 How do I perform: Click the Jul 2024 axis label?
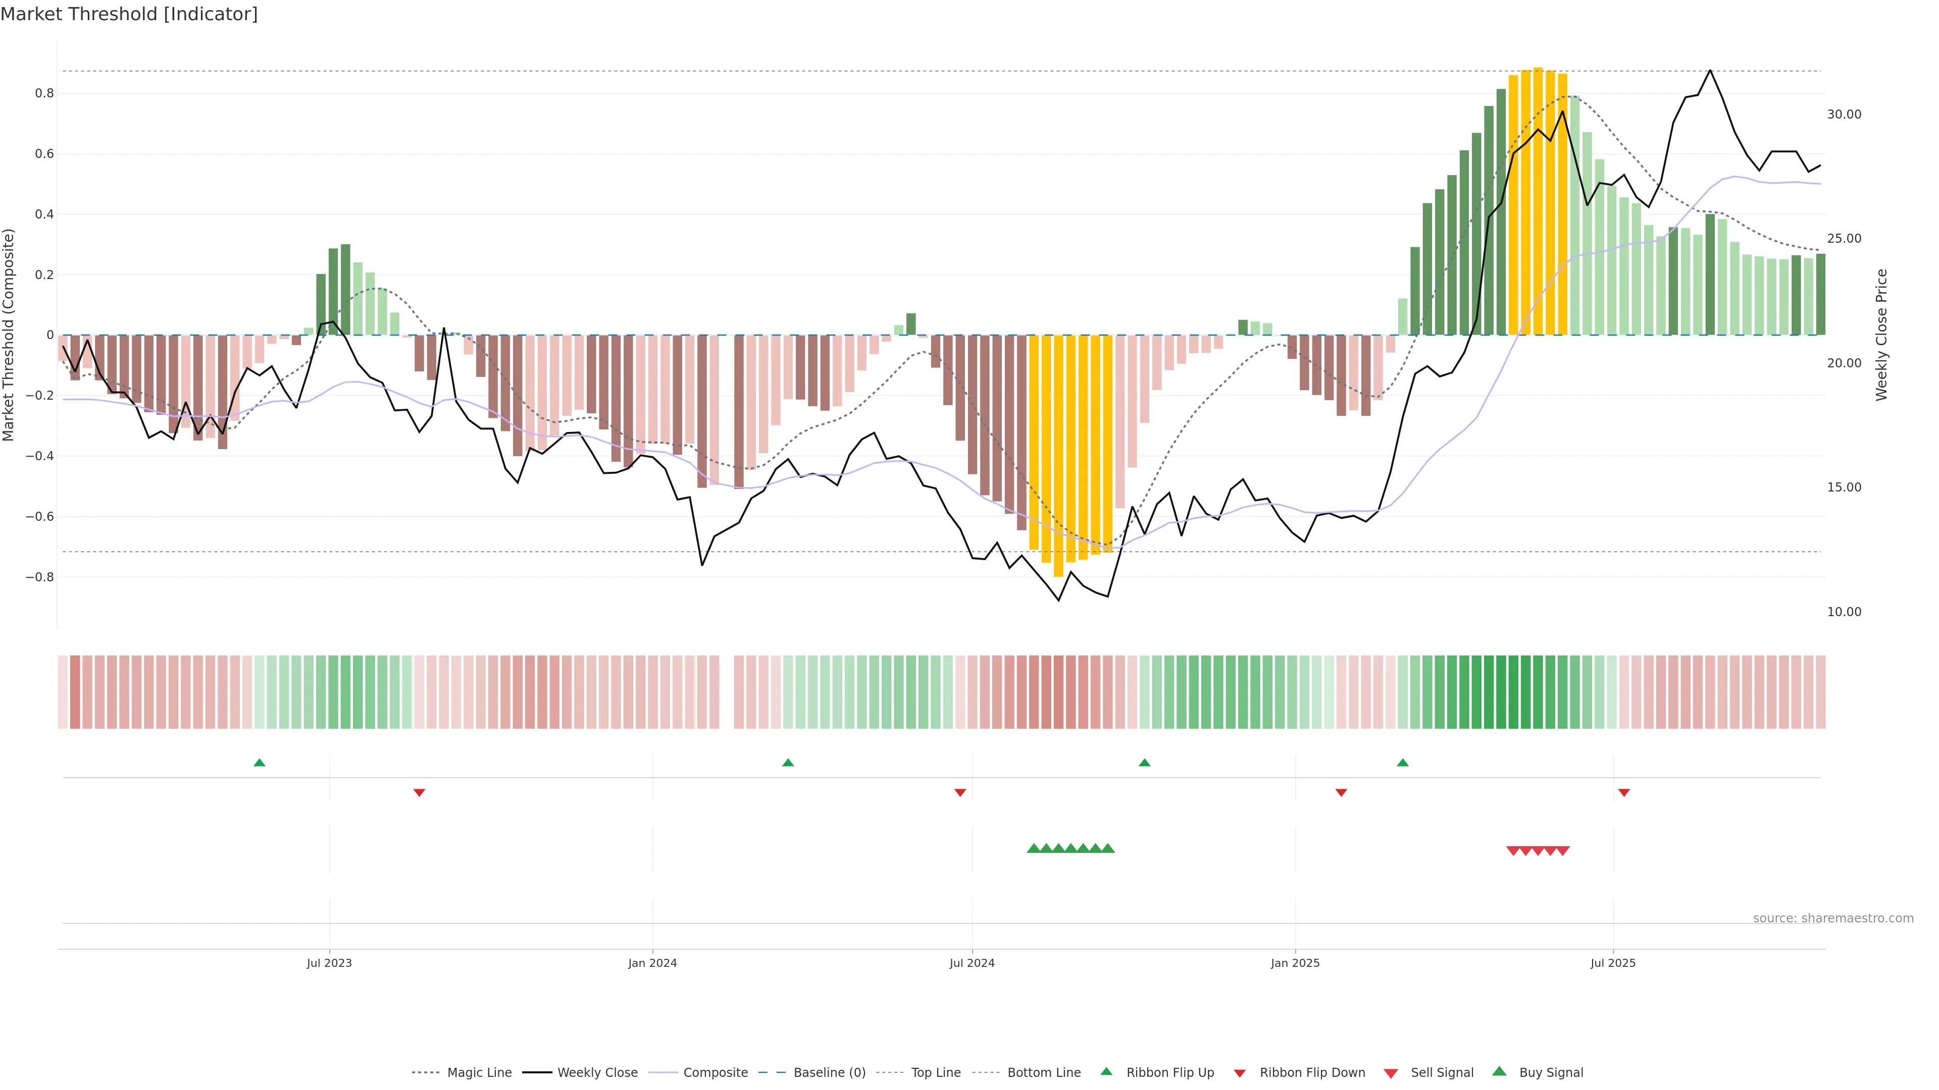point(972,963)
